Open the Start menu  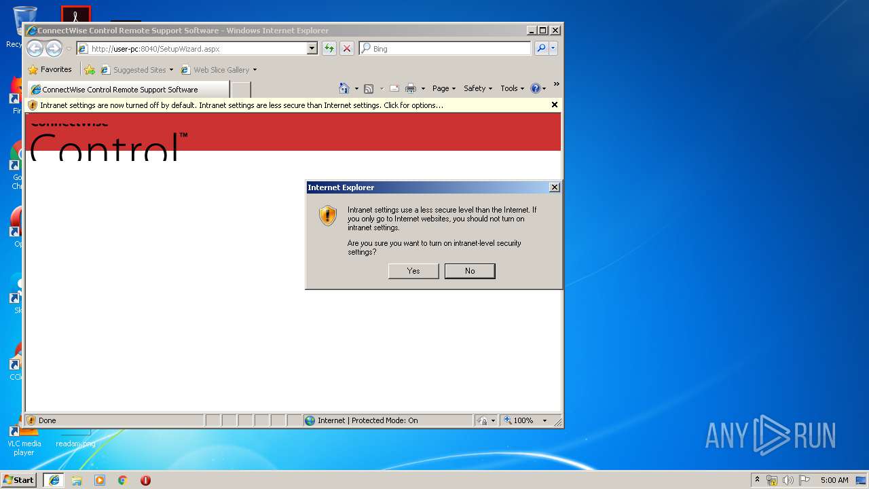pos(19,479)
